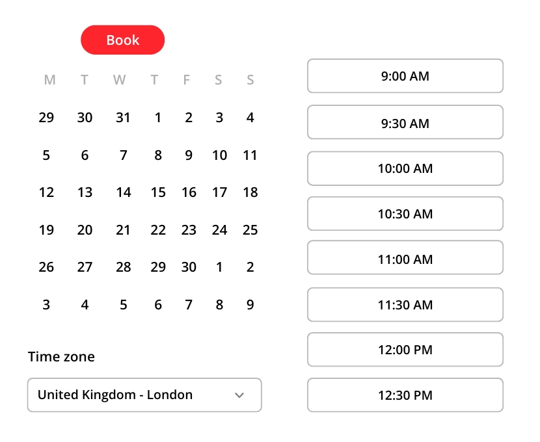Viewport: 540px width, 442px height.
Task: Choose the 9:00 AM time slot
Action: point(405,76)
